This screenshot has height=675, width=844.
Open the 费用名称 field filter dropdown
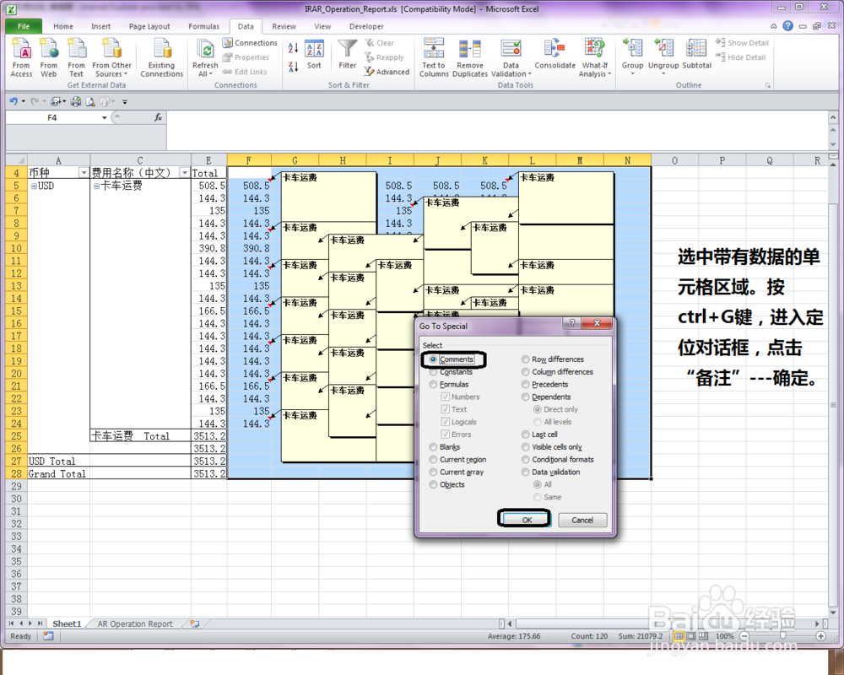pyautogui.click(x=185, y=173)
